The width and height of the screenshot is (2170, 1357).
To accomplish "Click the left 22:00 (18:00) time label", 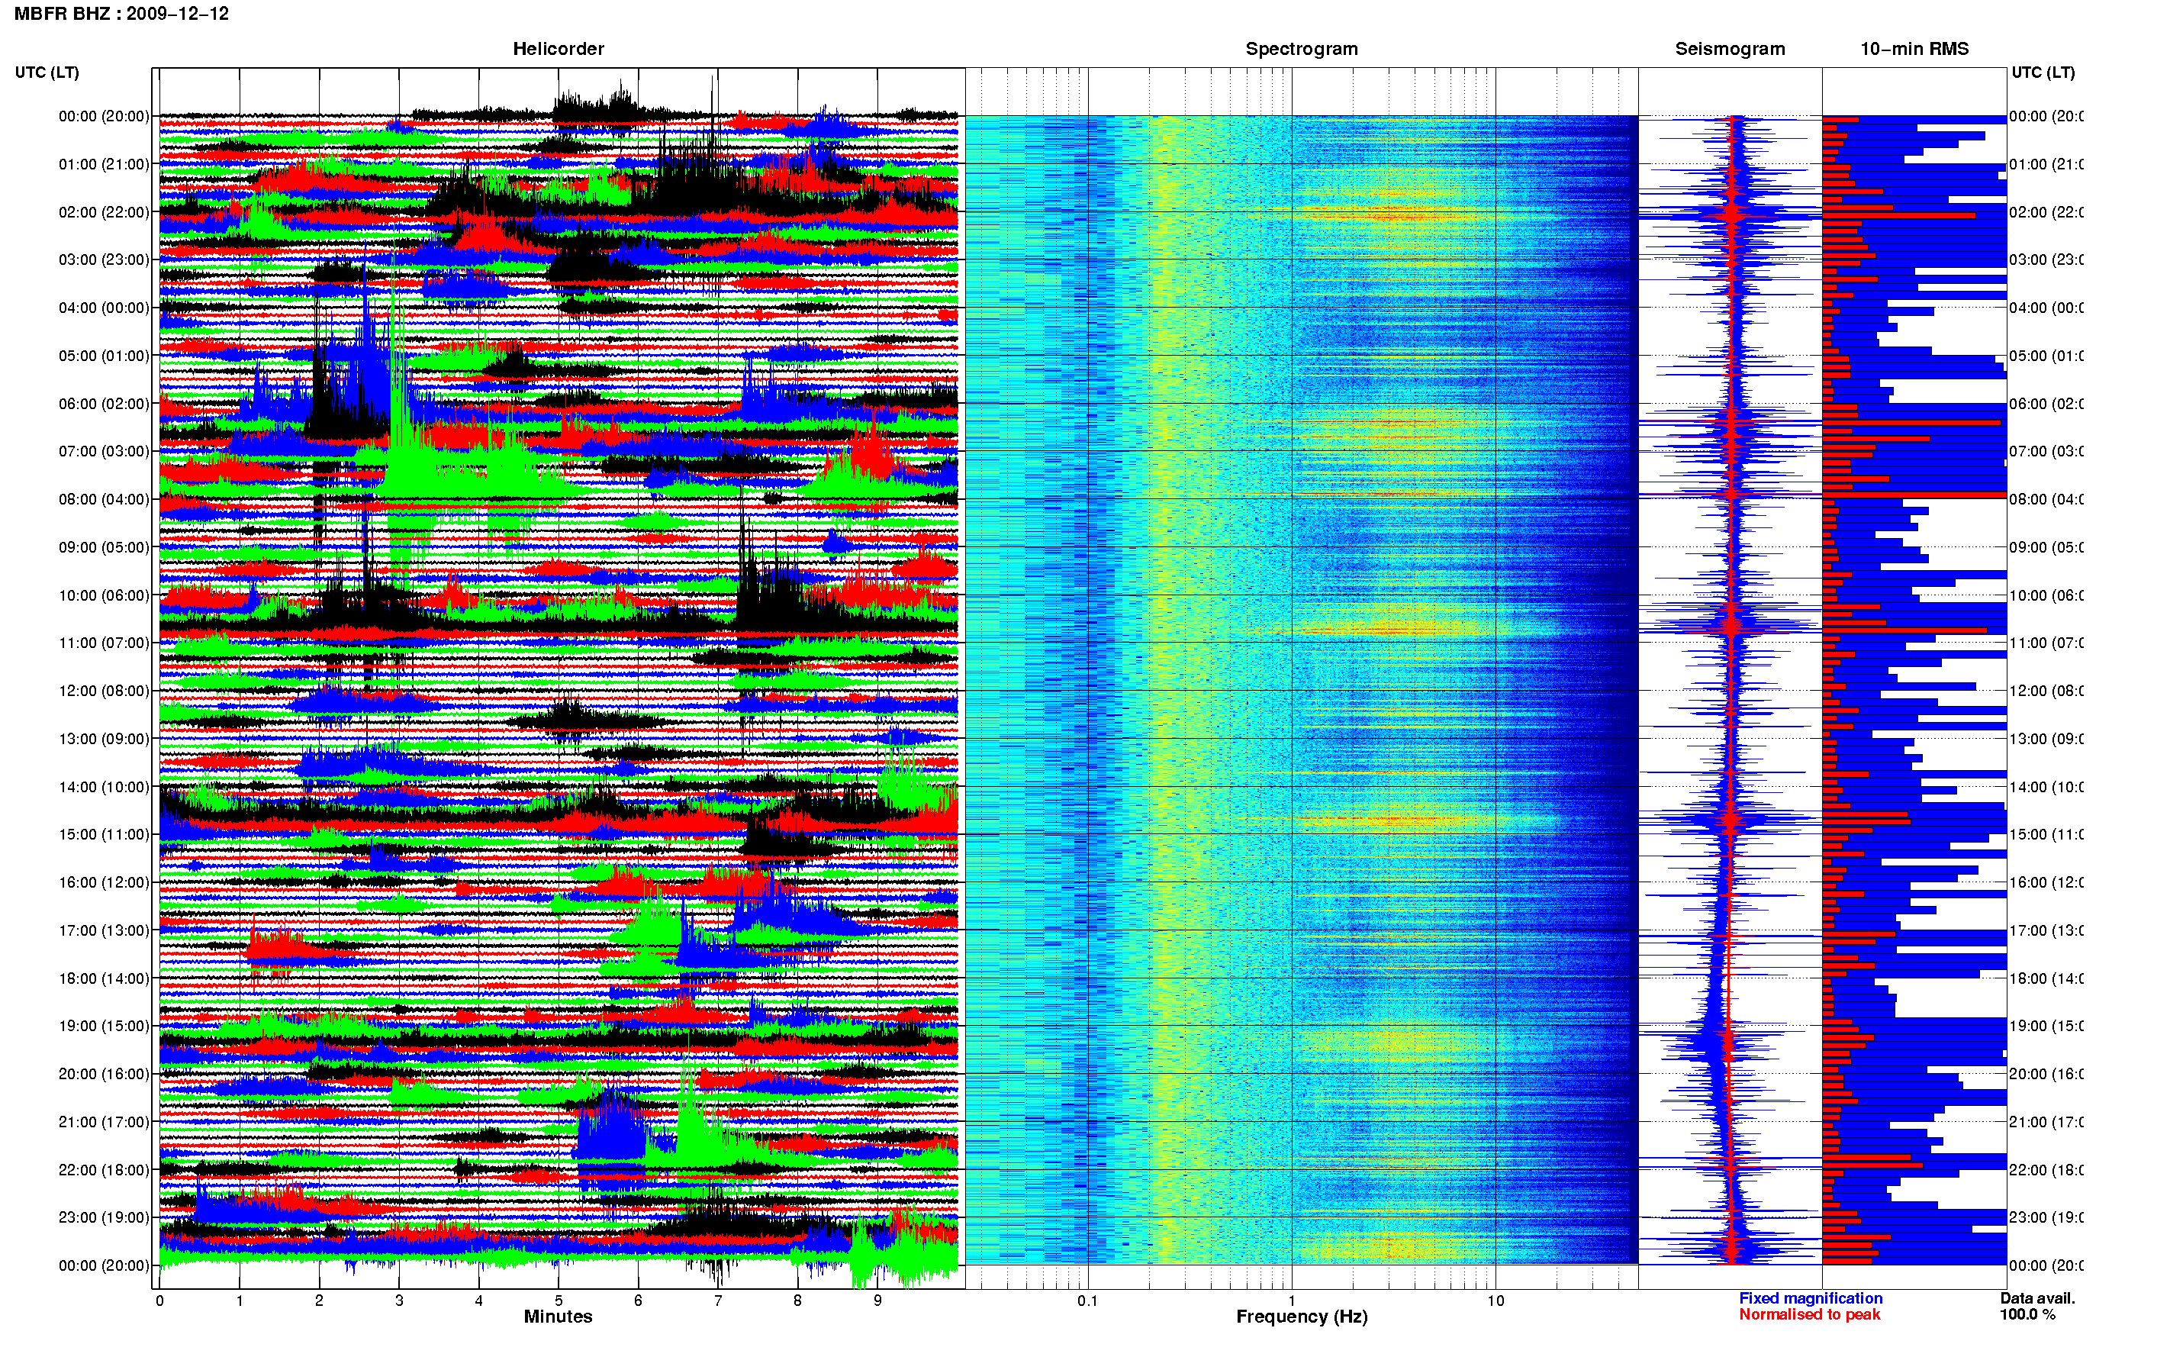I will [104, 1169].
